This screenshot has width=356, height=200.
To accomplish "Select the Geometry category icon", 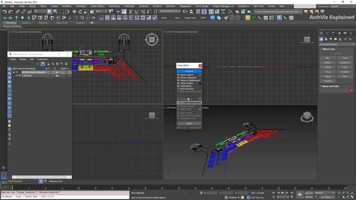I will point(321,39).
